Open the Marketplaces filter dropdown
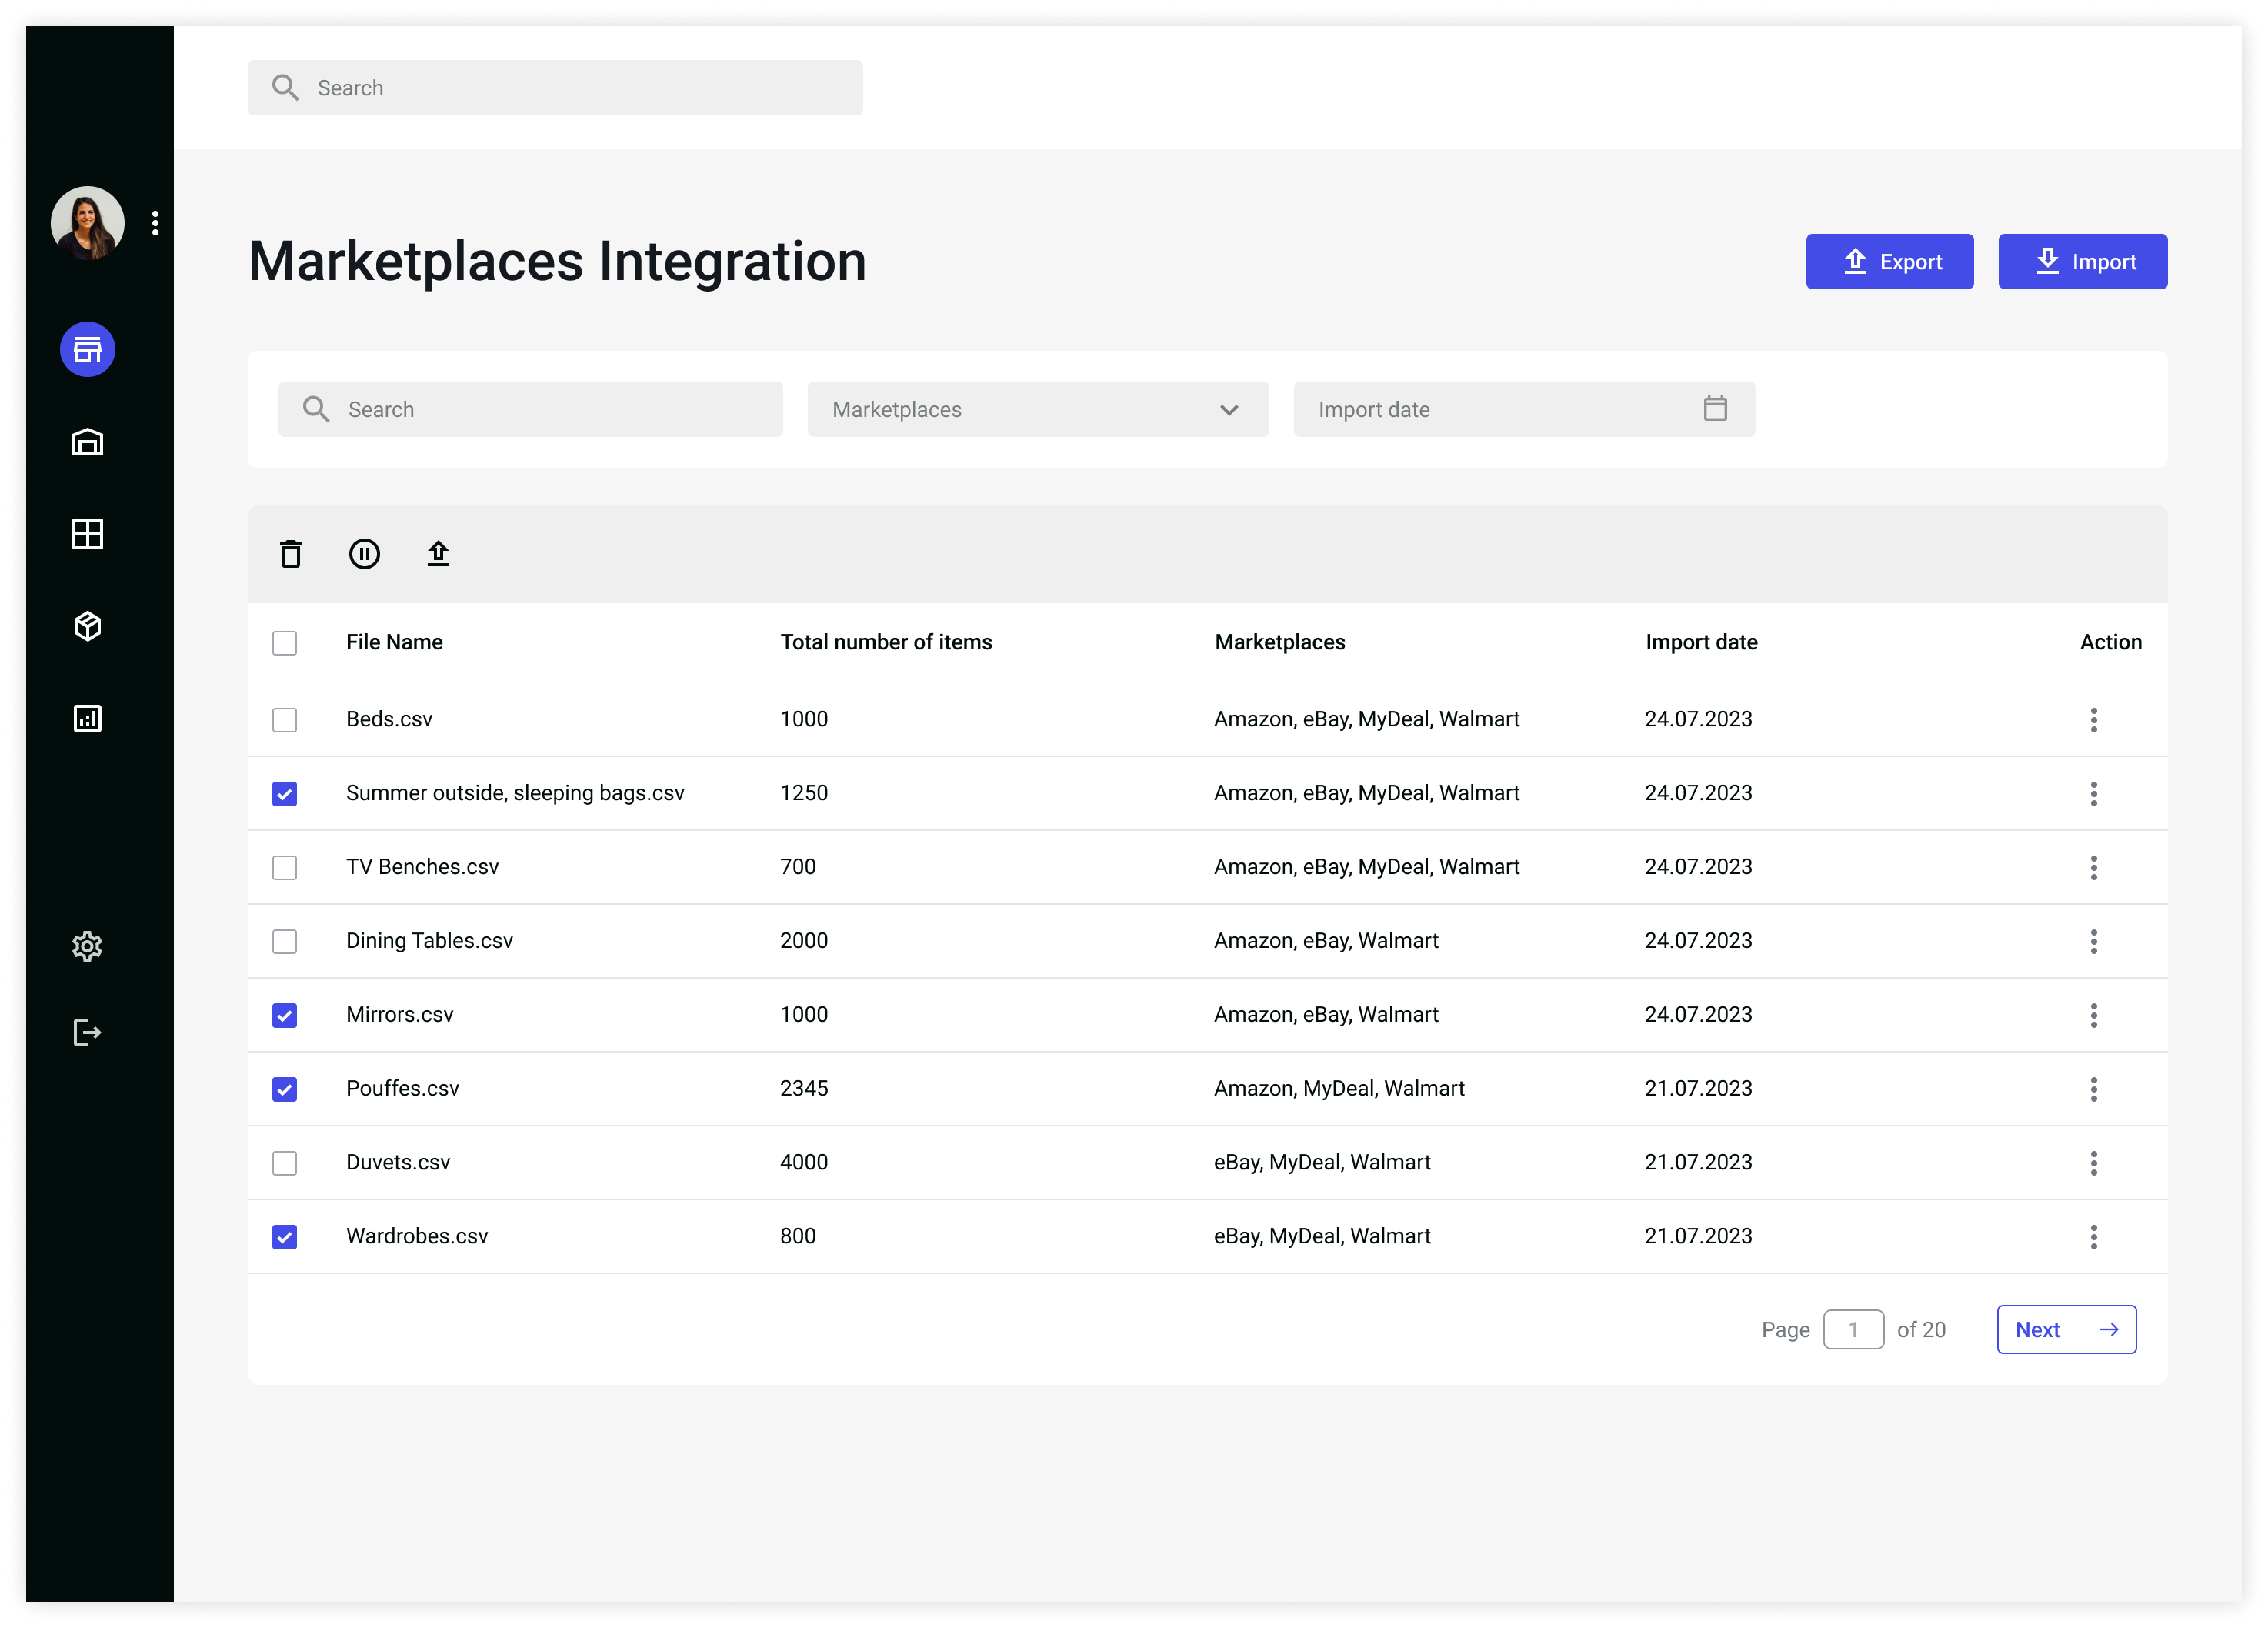2268x1628 pixels. pyautogui.click(x=1038, y=409)
